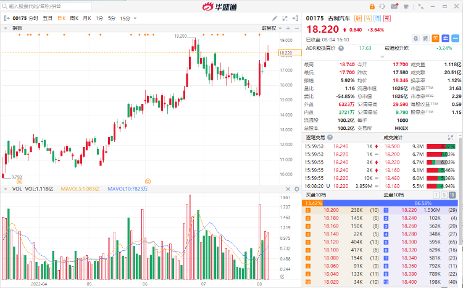Zoom in chart with plus icon

(x=288, y=28)
